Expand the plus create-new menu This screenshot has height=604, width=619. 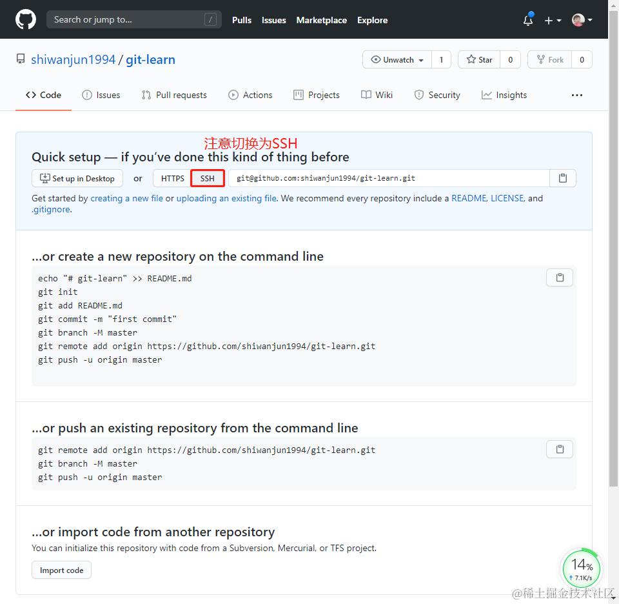pos(553,20)
